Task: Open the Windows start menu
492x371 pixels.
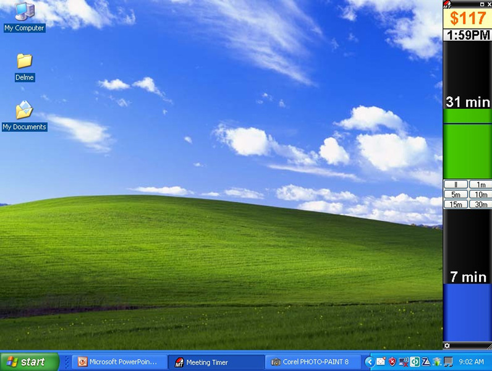Action: [30, 362]
